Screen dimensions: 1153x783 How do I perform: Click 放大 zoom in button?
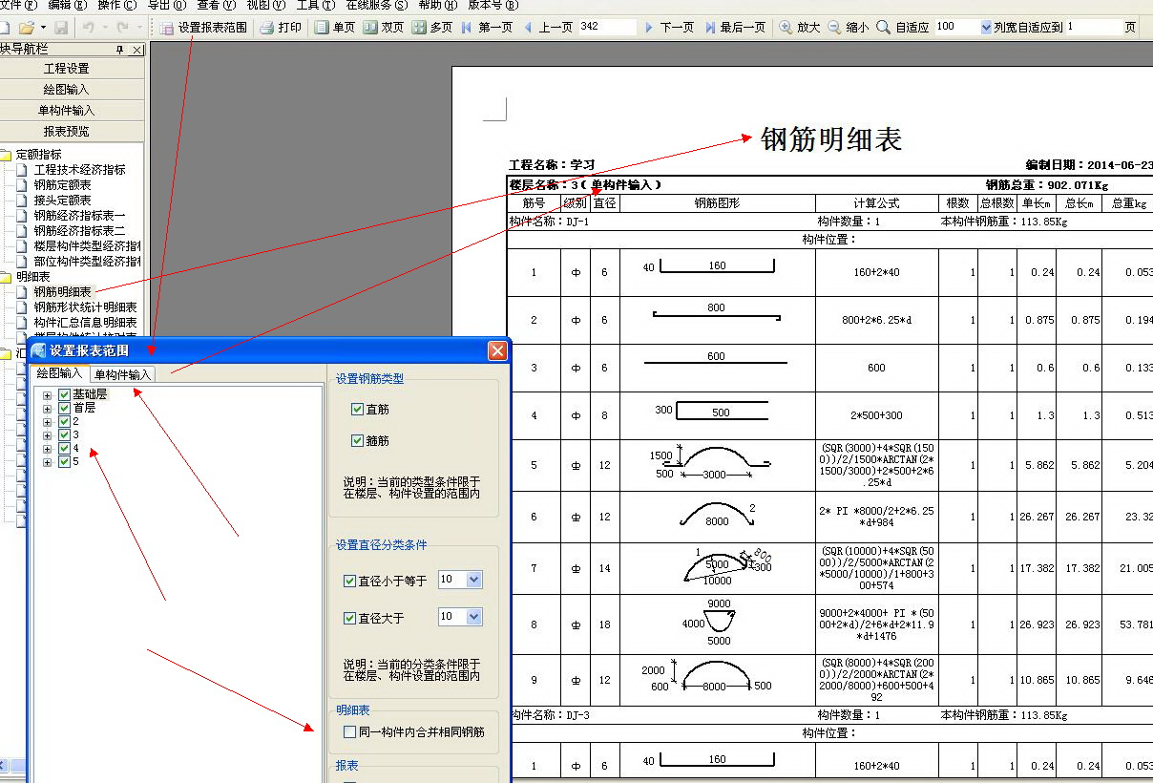800,28
